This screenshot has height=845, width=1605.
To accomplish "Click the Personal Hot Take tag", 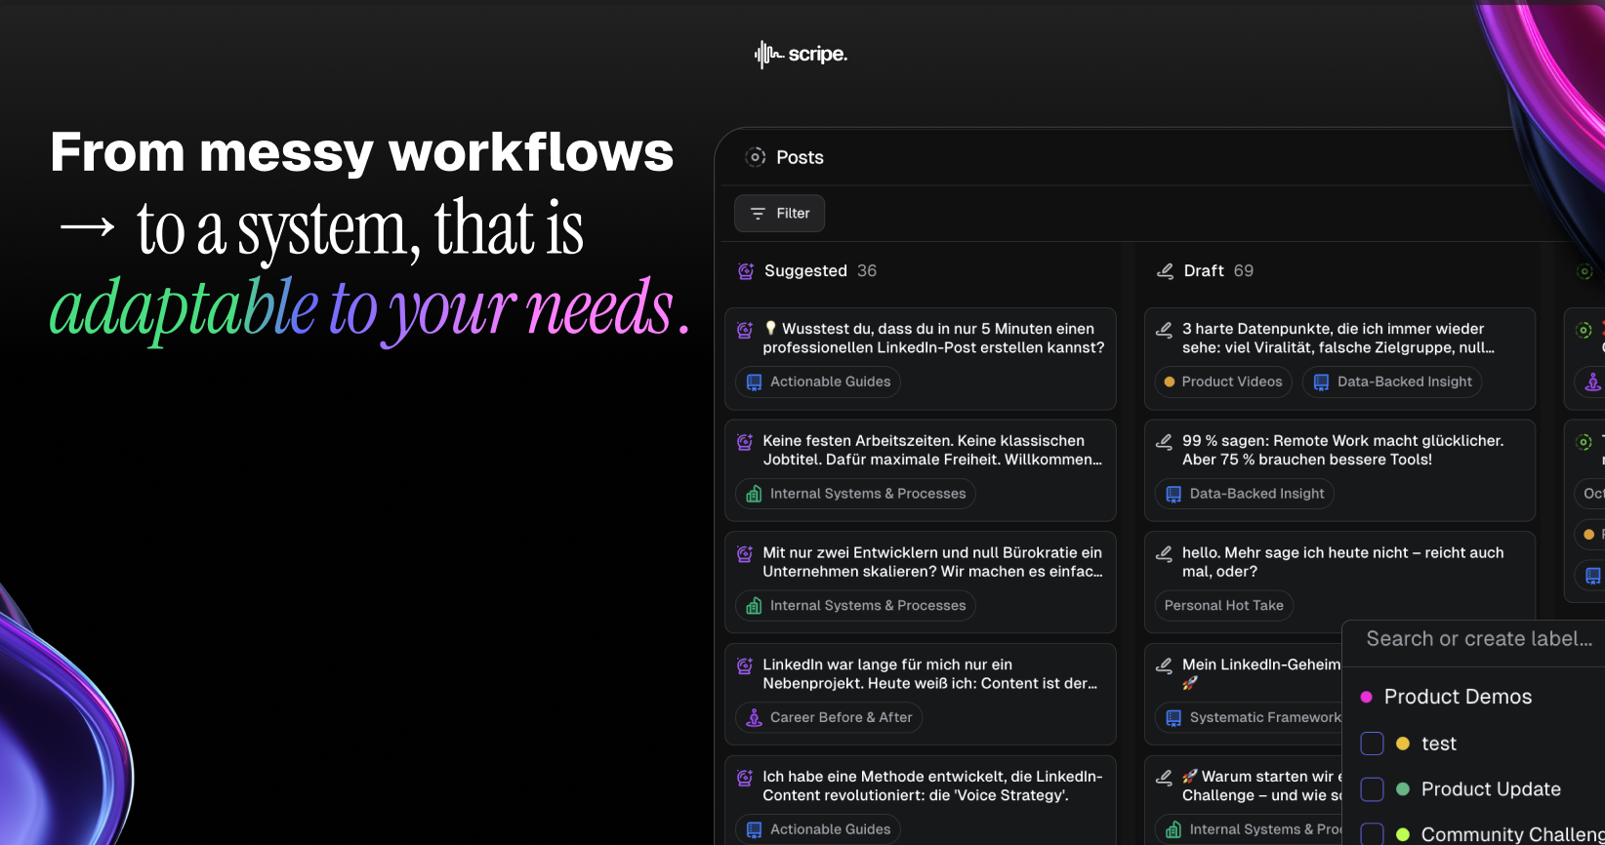I will [x=1224, y=606].
